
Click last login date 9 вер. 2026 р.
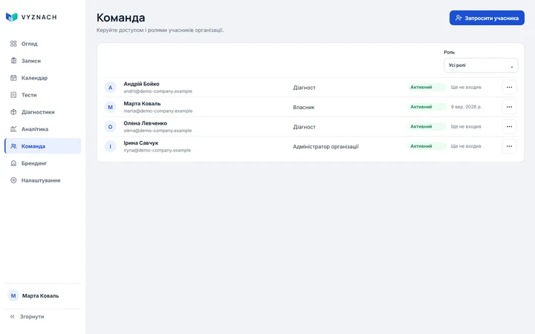[x=466, y=107]
